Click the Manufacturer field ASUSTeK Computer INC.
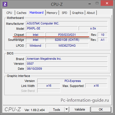This screenshot has width=115, height=115. coord(67,23)
